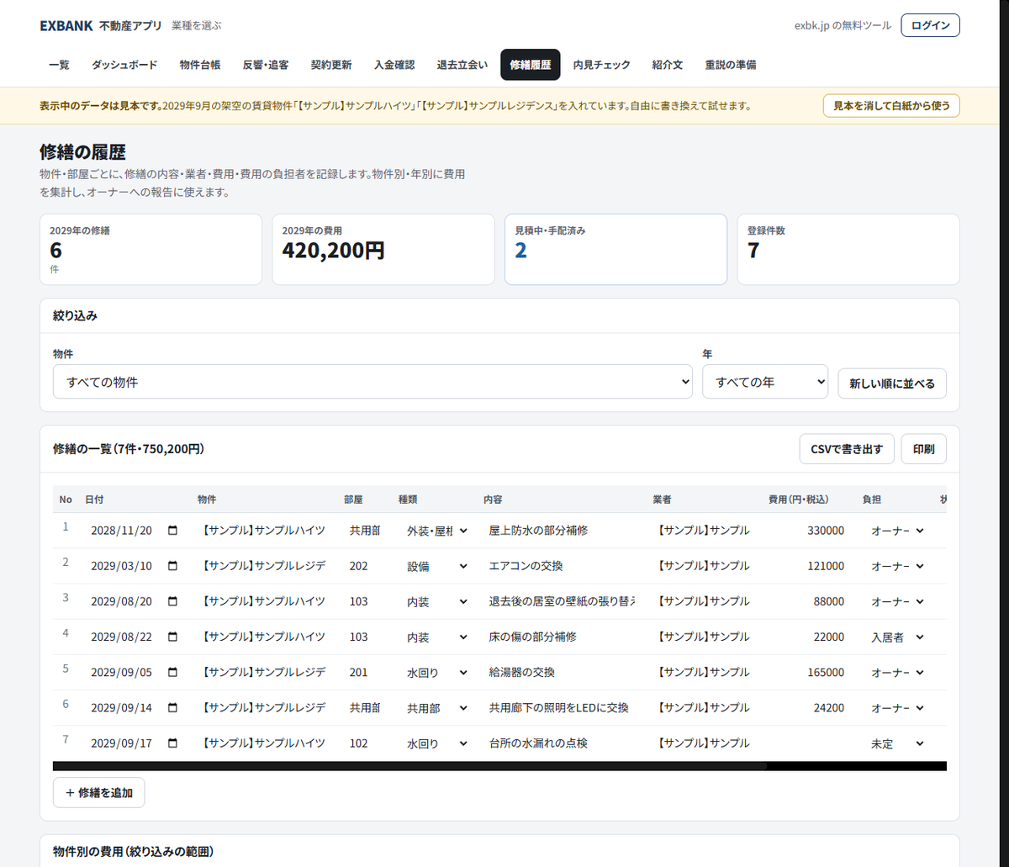
Task: Open calendar picker for date 2029/08/22
Action: (x=173, y=637)
